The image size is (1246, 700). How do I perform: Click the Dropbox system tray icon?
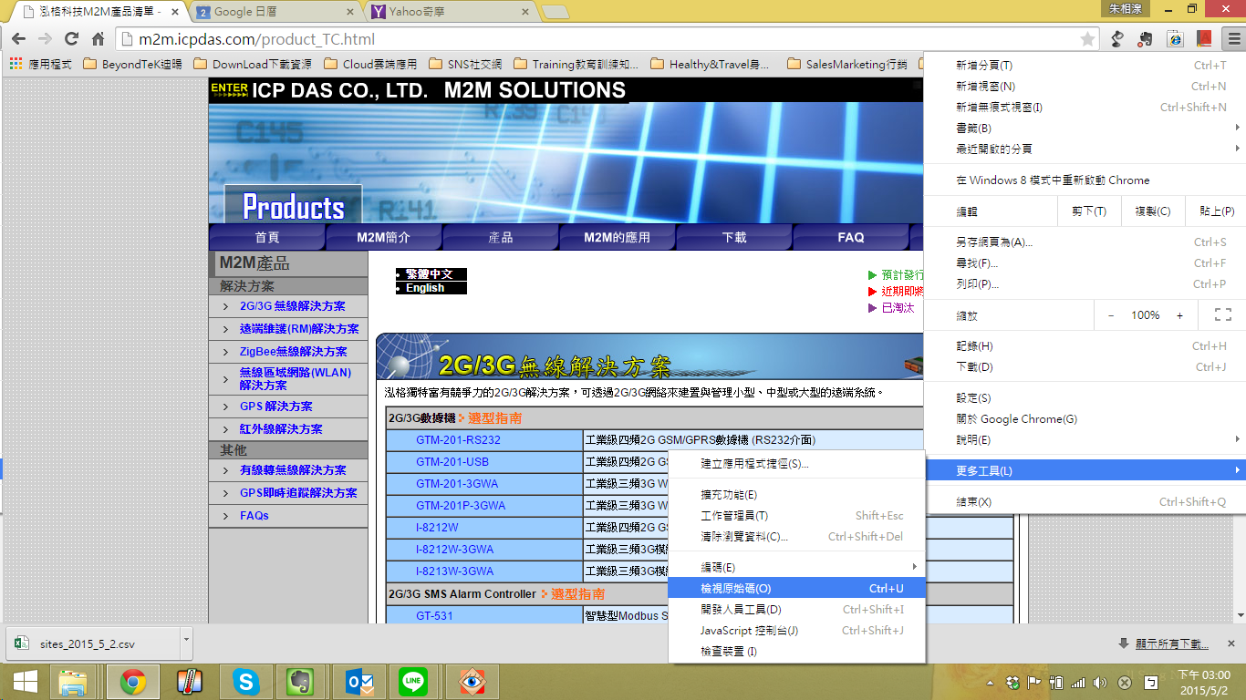1012,682
